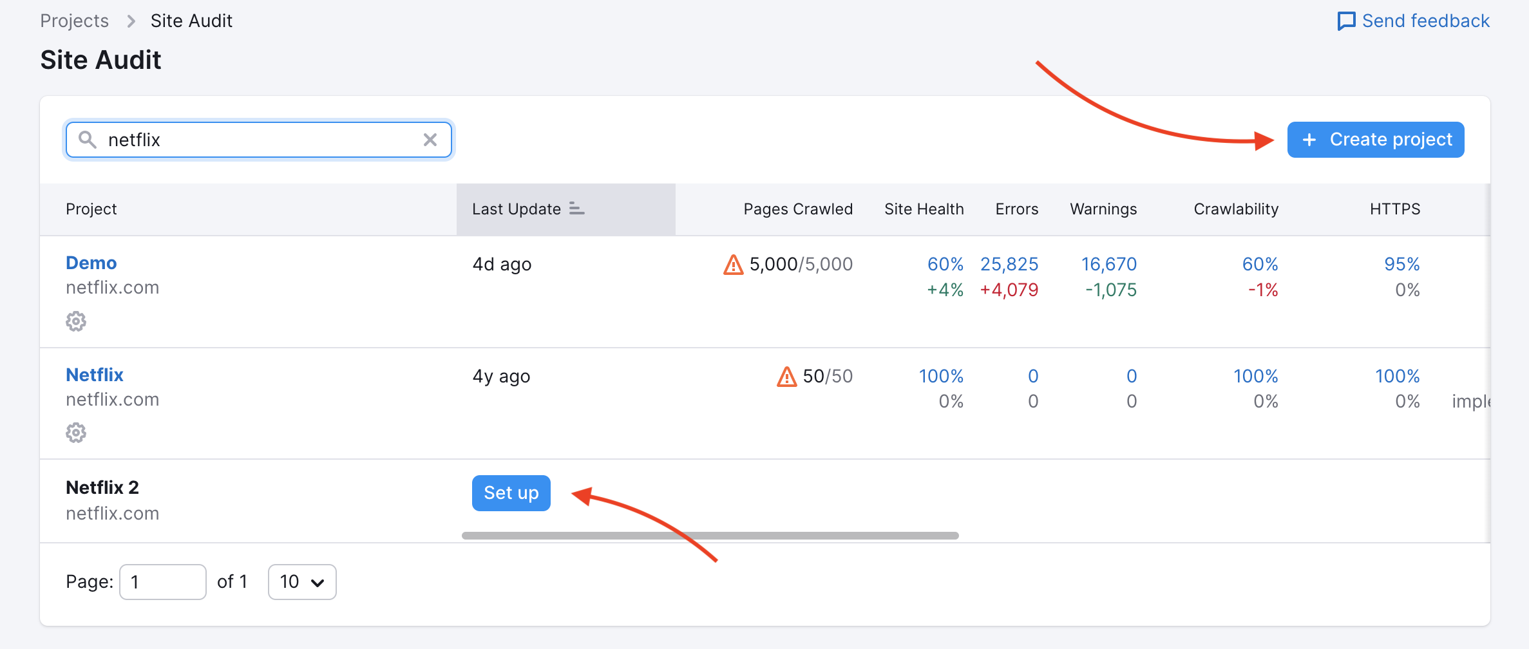
Task: Click netflix.com under Netflix 2
Action: 113,514
